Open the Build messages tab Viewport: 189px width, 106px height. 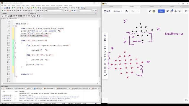click(49, 89)
